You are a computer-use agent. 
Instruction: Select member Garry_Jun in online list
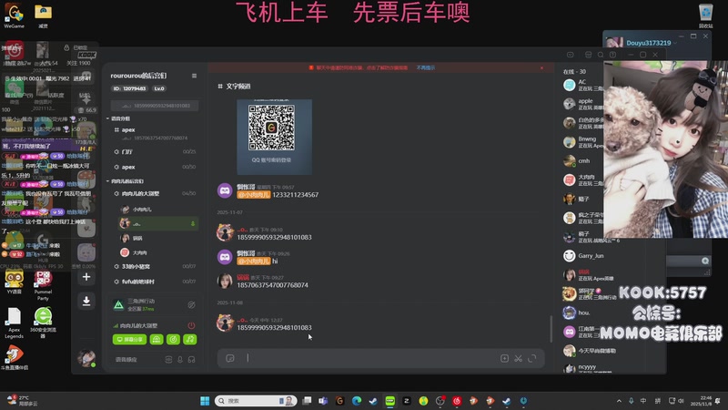(584, 256)
